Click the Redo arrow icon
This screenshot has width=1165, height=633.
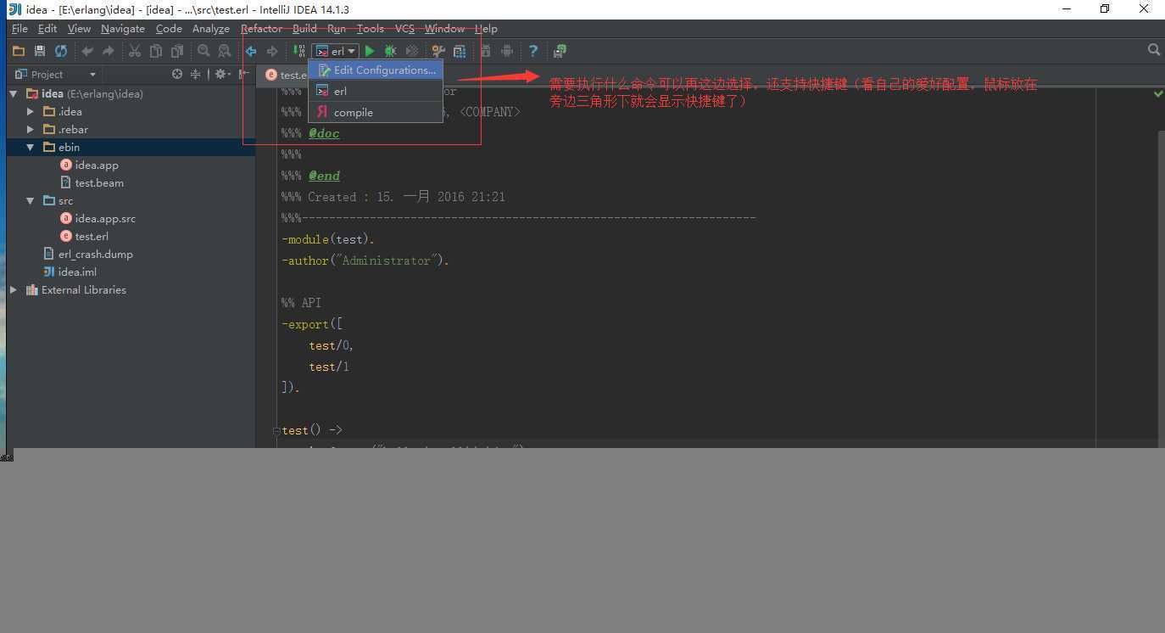[108, 51]
